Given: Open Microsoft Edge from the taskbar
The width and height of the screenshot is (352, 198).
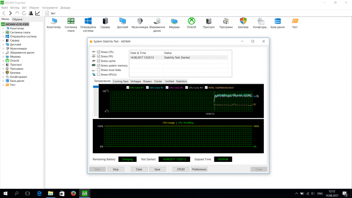Looking at the screenshot, I should click(x=39, y=193).
